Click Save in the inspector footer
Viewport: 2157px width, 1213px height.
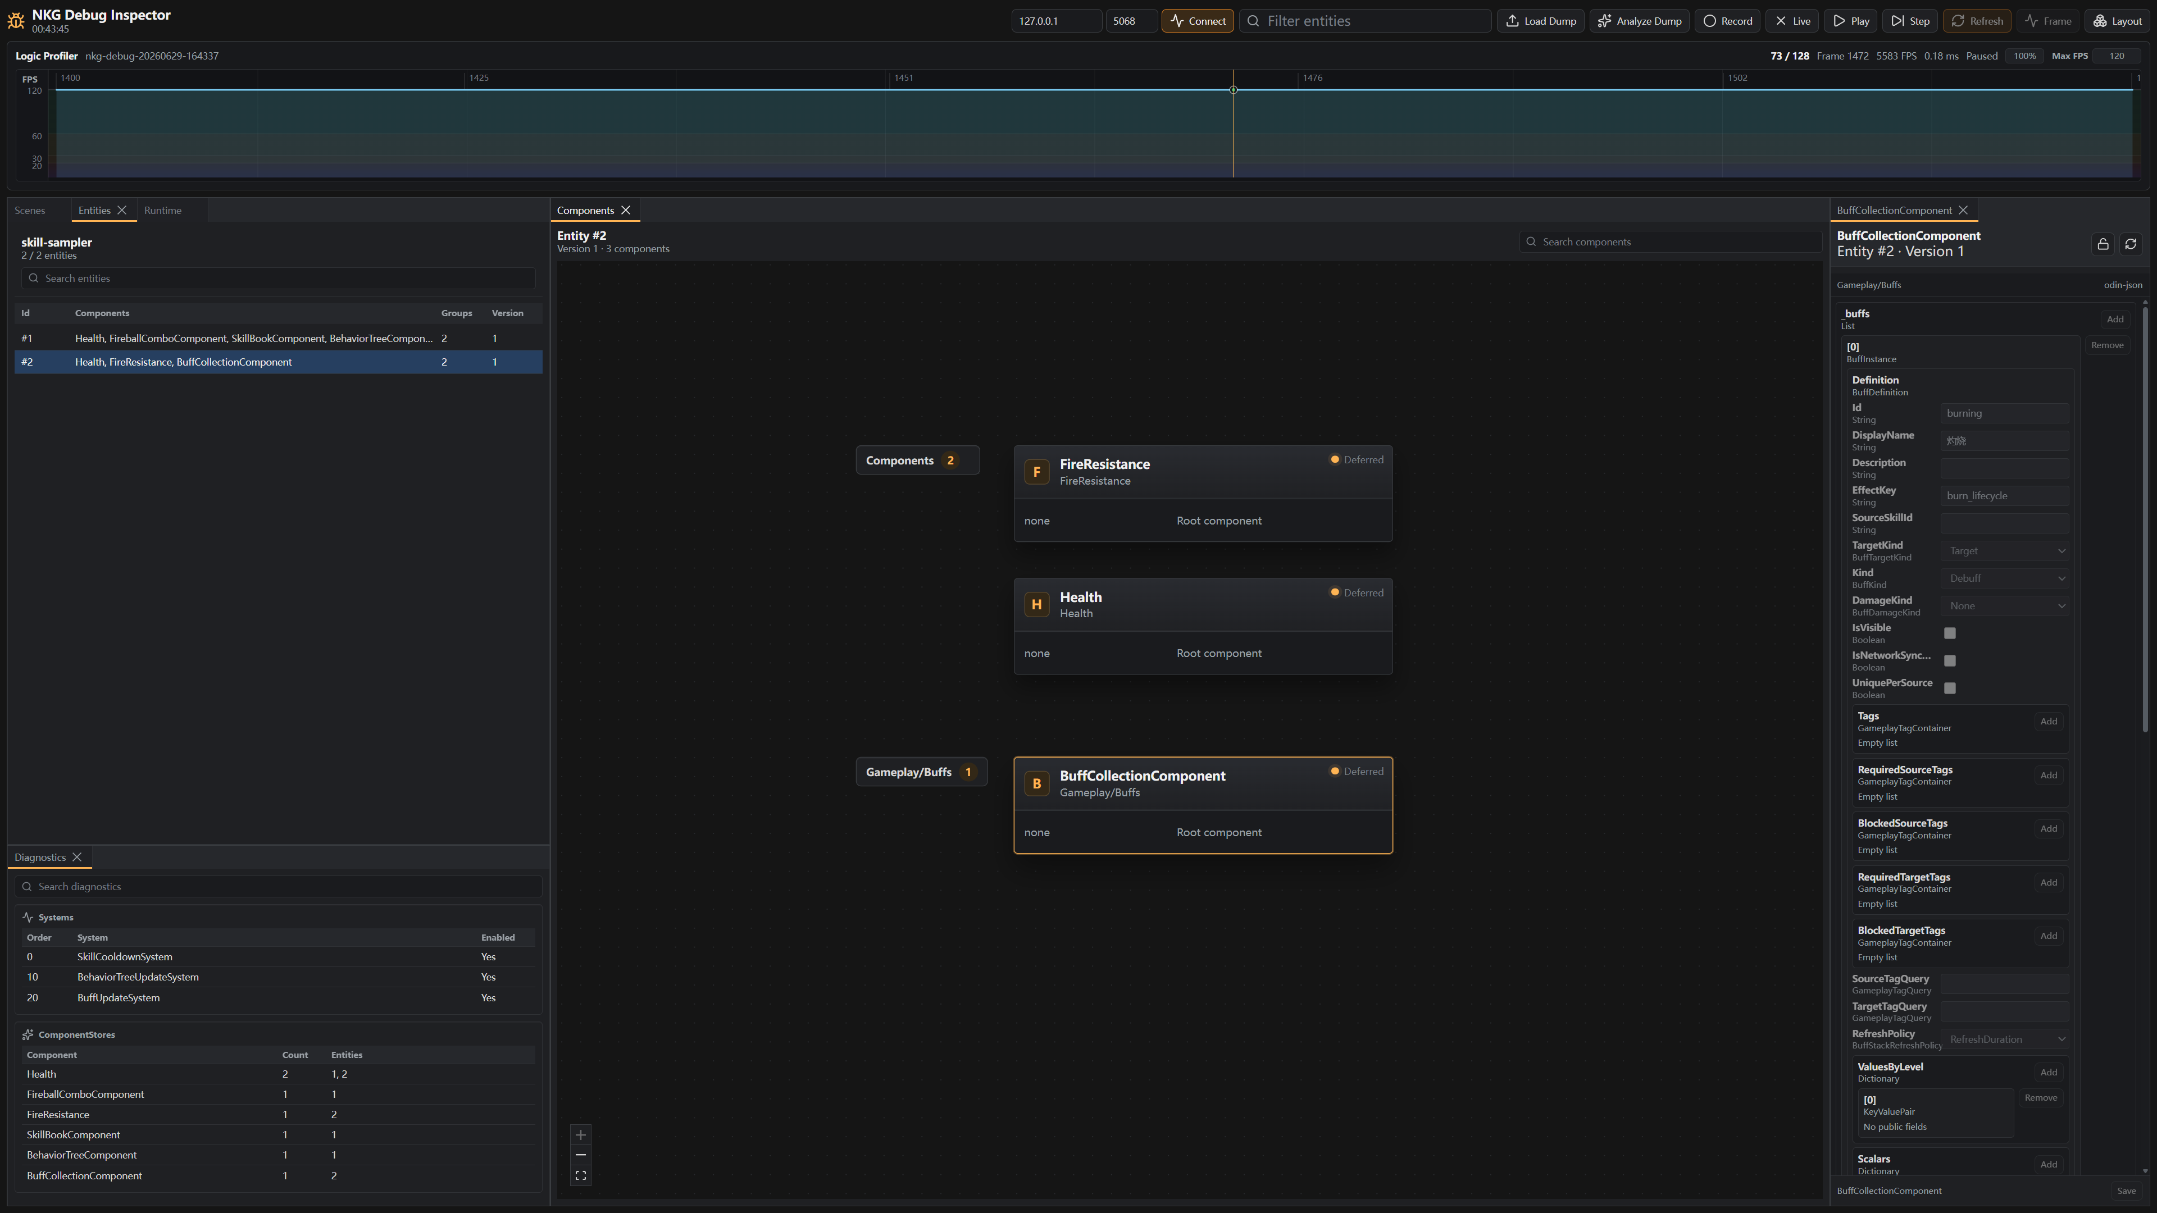click(2126, 1191)
